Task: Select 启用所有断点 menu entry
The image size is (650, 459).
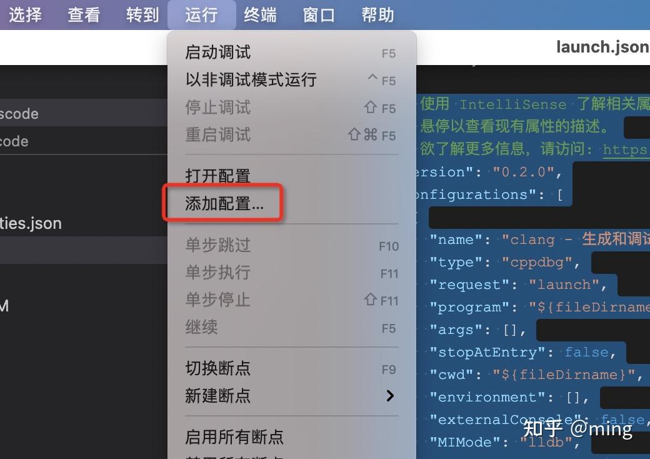Action: (291, 437)
